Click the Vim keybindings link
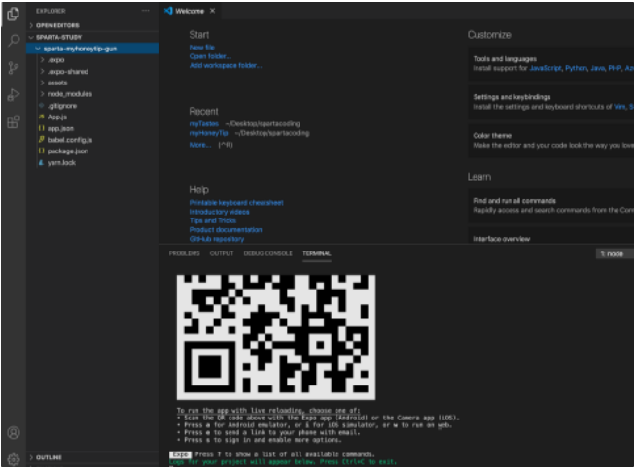This screenshot has width=636, height=469. pyautogui.click(x=619, y=107)
